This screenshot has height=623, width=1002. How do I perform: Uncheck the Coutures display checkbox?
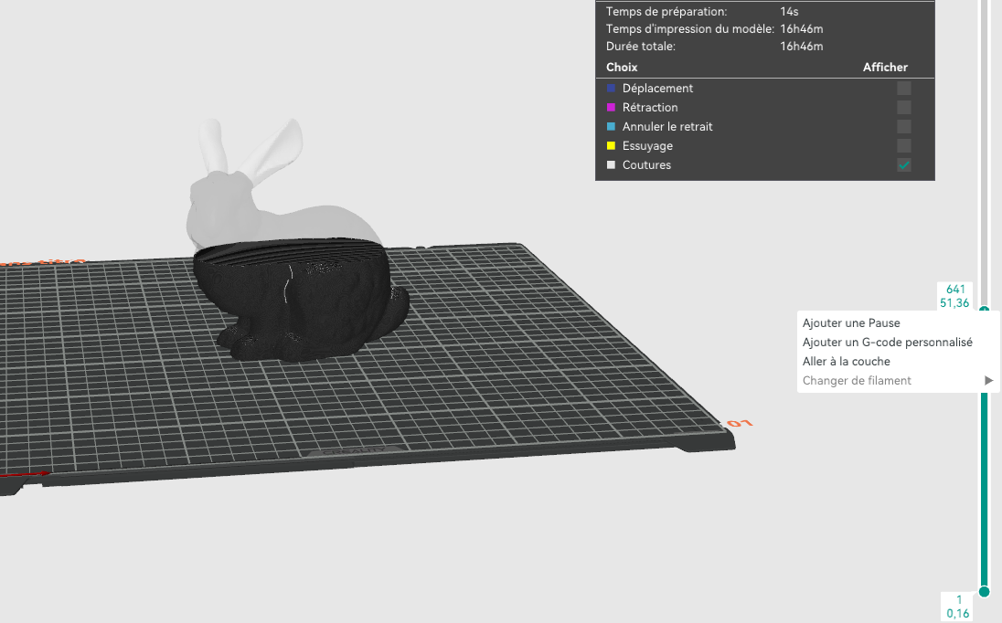[903, 164]
